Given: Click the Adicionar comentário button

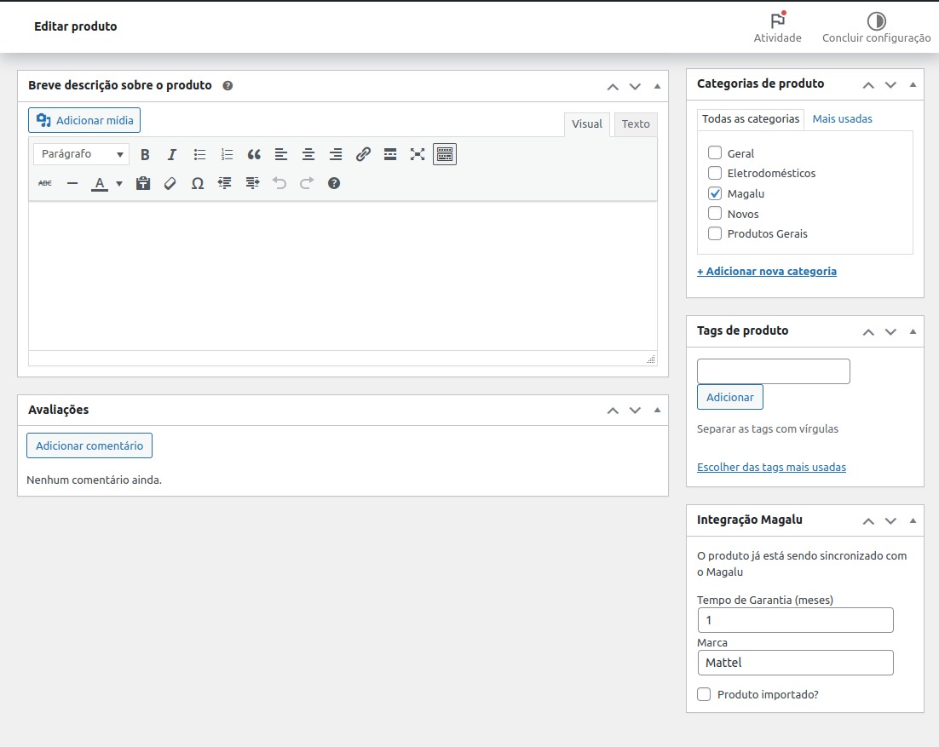Looking at the screenshot, I should (89, 446).
